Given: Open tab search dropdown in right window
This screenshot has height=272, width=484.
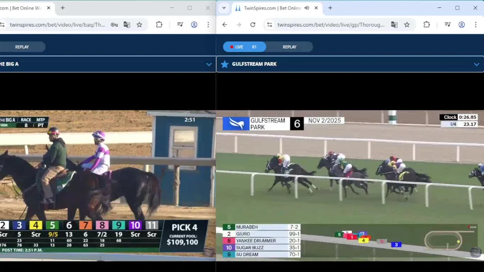Looking at the screenshot, I should click(224, 8).
